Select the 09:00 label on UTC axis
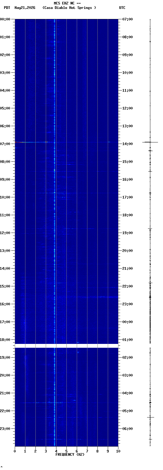Viewport: 163px width, 470px height. (x=128, y=55)
